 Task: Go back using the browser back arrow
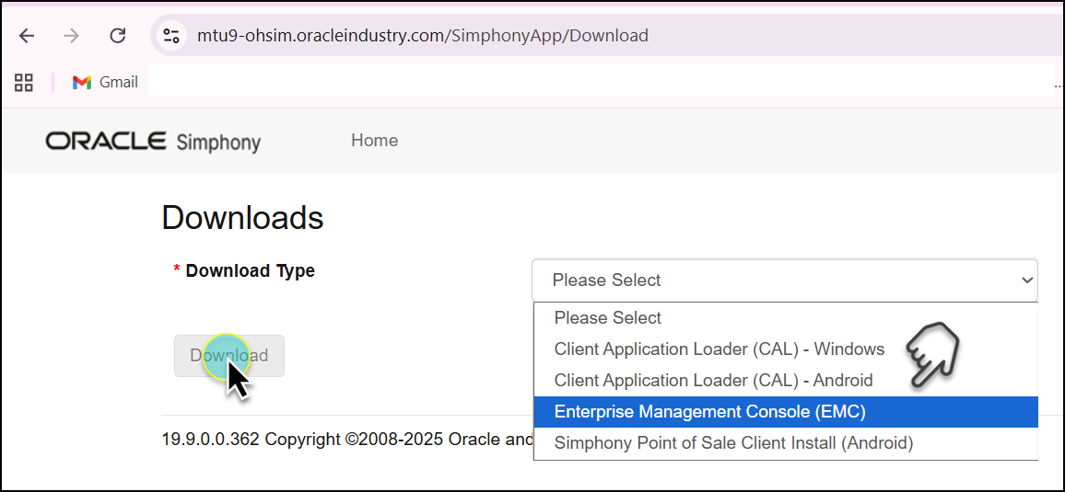tap(27, 36)
